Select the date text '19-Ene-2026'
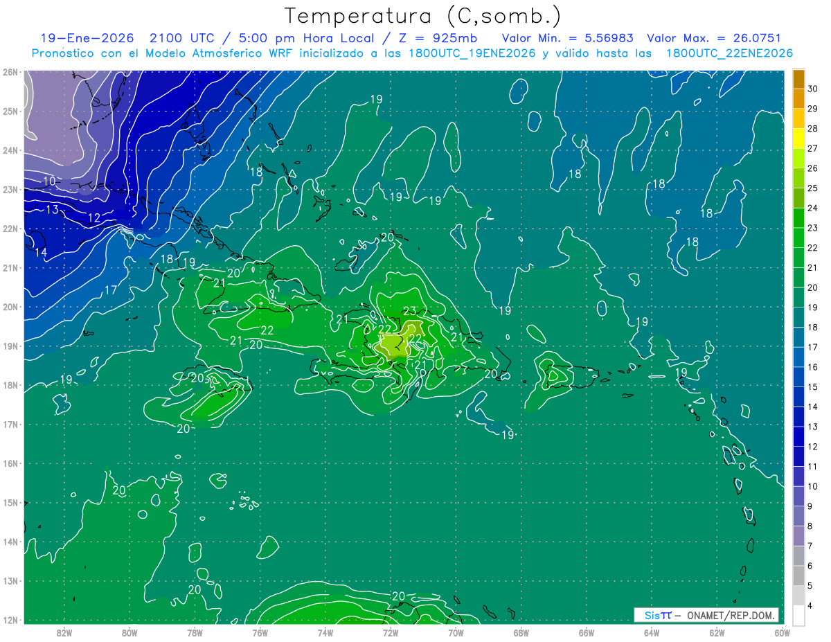Image resolution: width=831 pixels, height=642 pixels. tap(87, 38)
